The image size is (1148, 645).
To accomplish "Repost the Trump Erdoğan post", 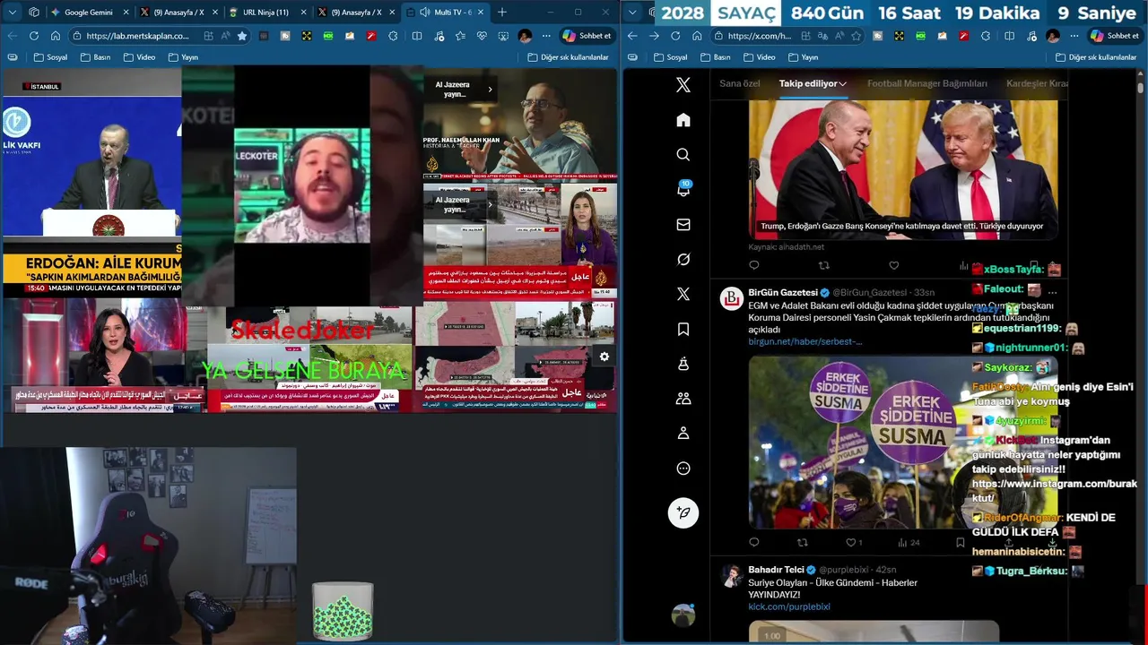I will (823, 265).
